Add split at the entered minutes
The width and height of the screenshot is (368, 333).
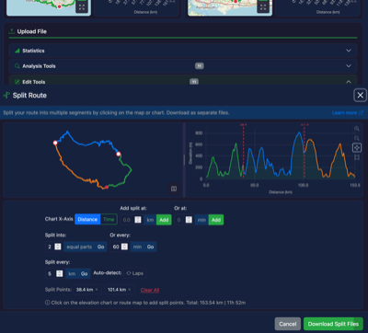coord(216,220)
